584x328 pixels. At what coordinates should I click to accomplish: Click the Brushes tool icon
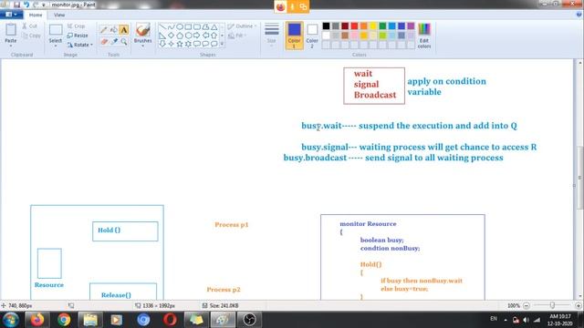coord(142,30)
